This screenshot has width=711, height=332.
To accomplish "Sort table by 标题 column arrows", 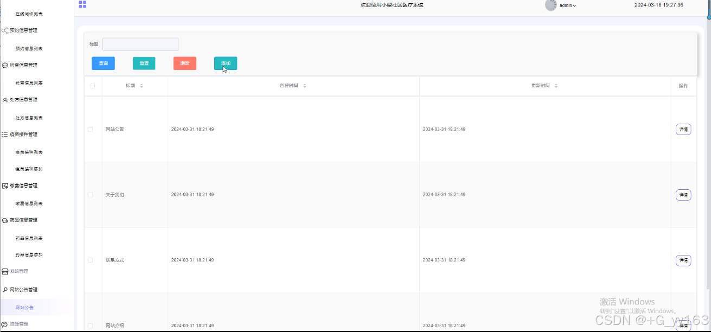I will tap(142, 86).
